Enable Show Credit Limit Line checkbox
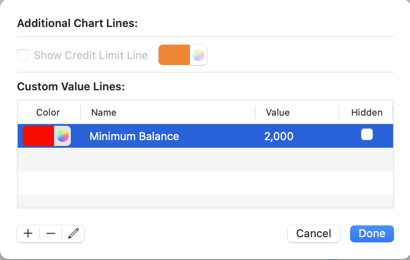The width and height of the screenshot is (410, 260). [23, 55]
